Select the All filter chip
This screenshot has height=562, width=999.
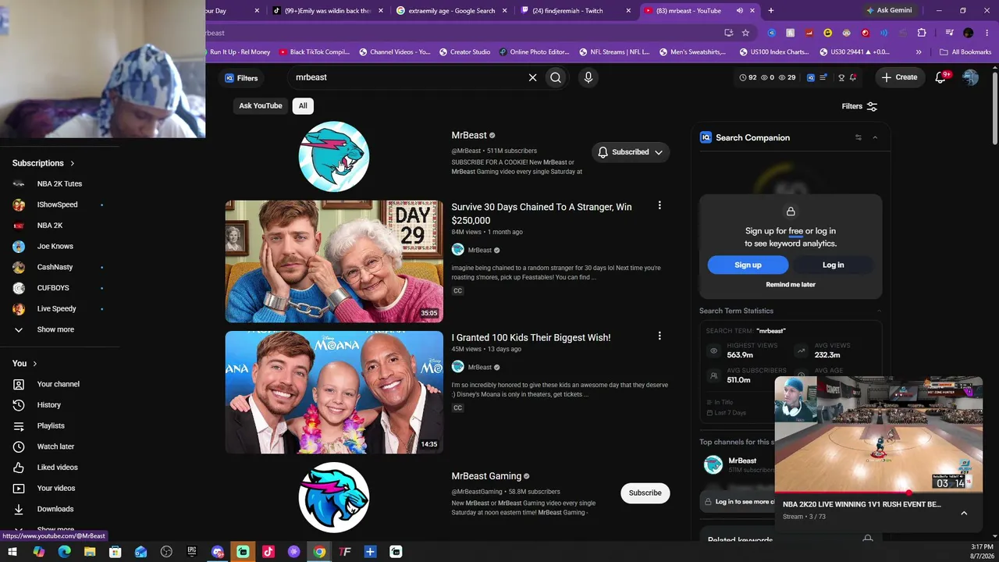(x=303, y=106)
